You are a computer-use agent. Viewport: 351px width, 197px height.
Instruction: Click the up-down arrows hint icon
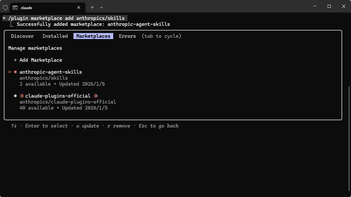14,126
